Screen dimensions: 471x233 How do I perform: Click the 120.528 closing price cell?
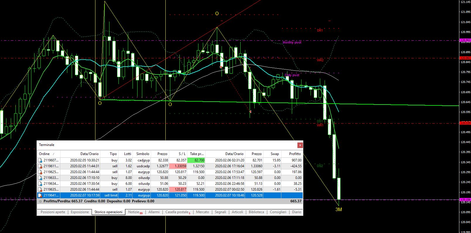tap(254, 195)
